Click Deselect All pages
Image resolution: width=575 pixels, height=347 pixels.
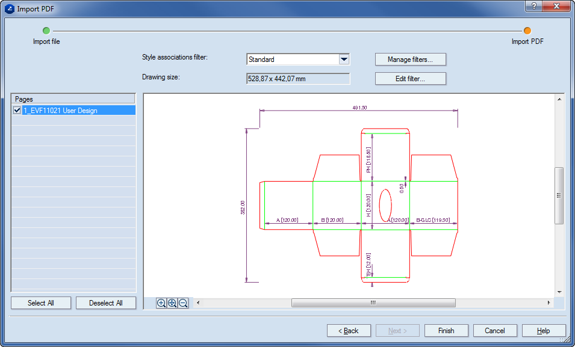click(x=106, y=303)
